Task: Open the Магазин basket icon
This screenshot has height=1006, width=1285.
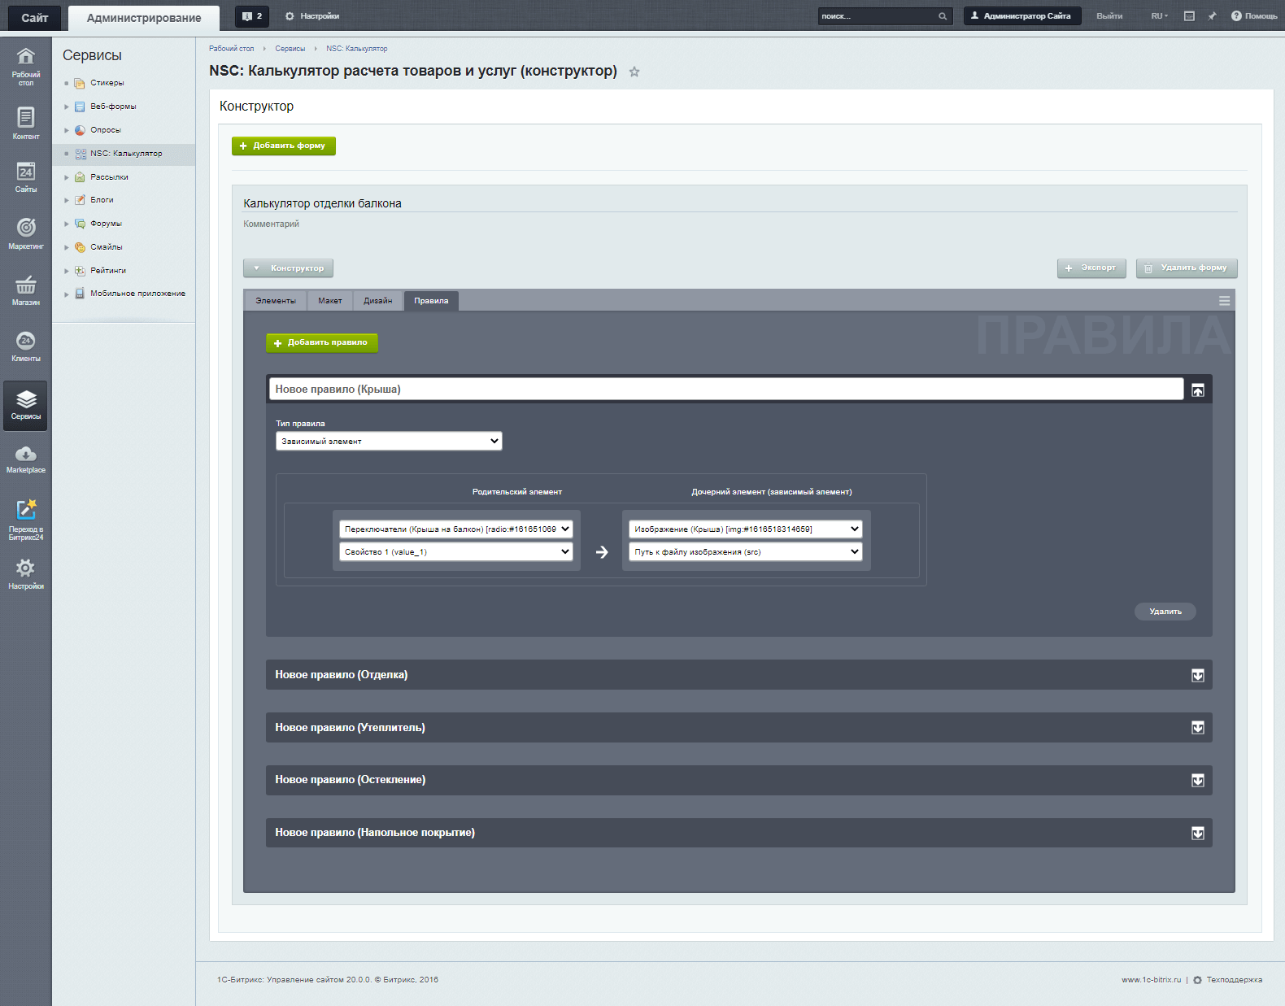Action: (x=26, y=285)
